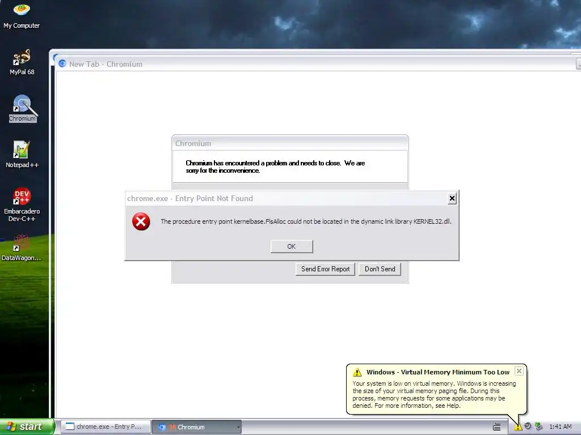
Task: Click the green arrow icon in the system tray
Action: click(x=539, y=427)
